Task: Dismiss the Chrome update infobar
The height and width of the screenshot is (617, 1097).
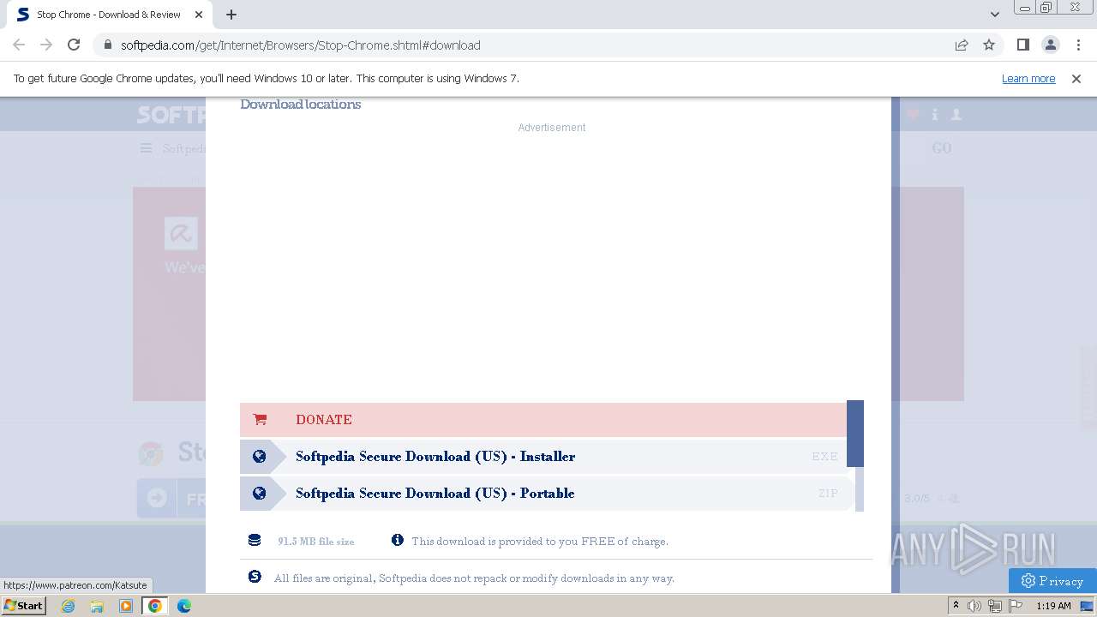Action: point(1076,78)
